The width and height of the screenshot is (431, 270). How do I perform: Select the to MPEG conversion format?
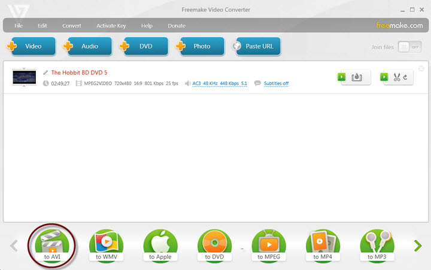[x=269, y=245]
